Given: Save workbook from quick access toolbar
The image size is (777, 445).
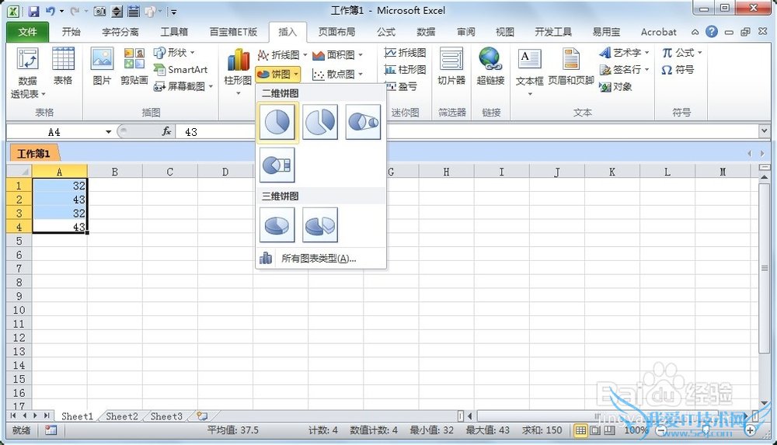Looking at the screenshot, I should [x=33, y=11].
